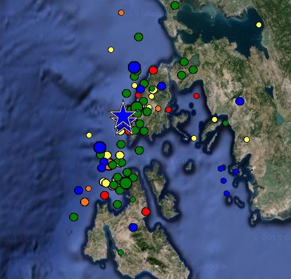Select southernmost small blue dot near eastern coast

coord(227,193)
